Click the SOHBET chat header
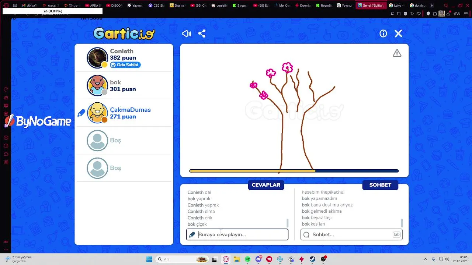 pyautogui.click(x=380, y=185)
